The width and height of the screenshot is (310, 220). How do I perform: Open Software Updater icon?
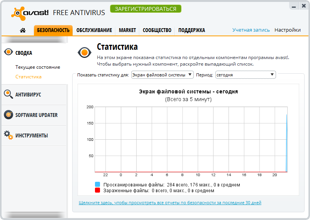point(8,115)
